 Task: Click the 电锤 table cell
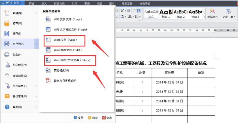tap(120, 92)
